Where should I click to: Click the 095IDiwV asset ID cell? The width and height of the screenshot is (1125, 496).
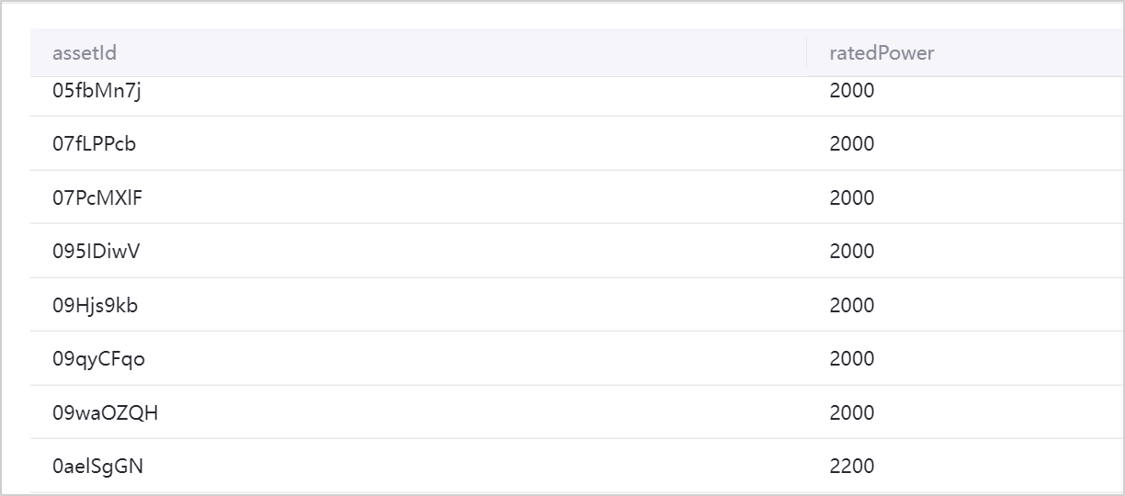click(97, 252)
